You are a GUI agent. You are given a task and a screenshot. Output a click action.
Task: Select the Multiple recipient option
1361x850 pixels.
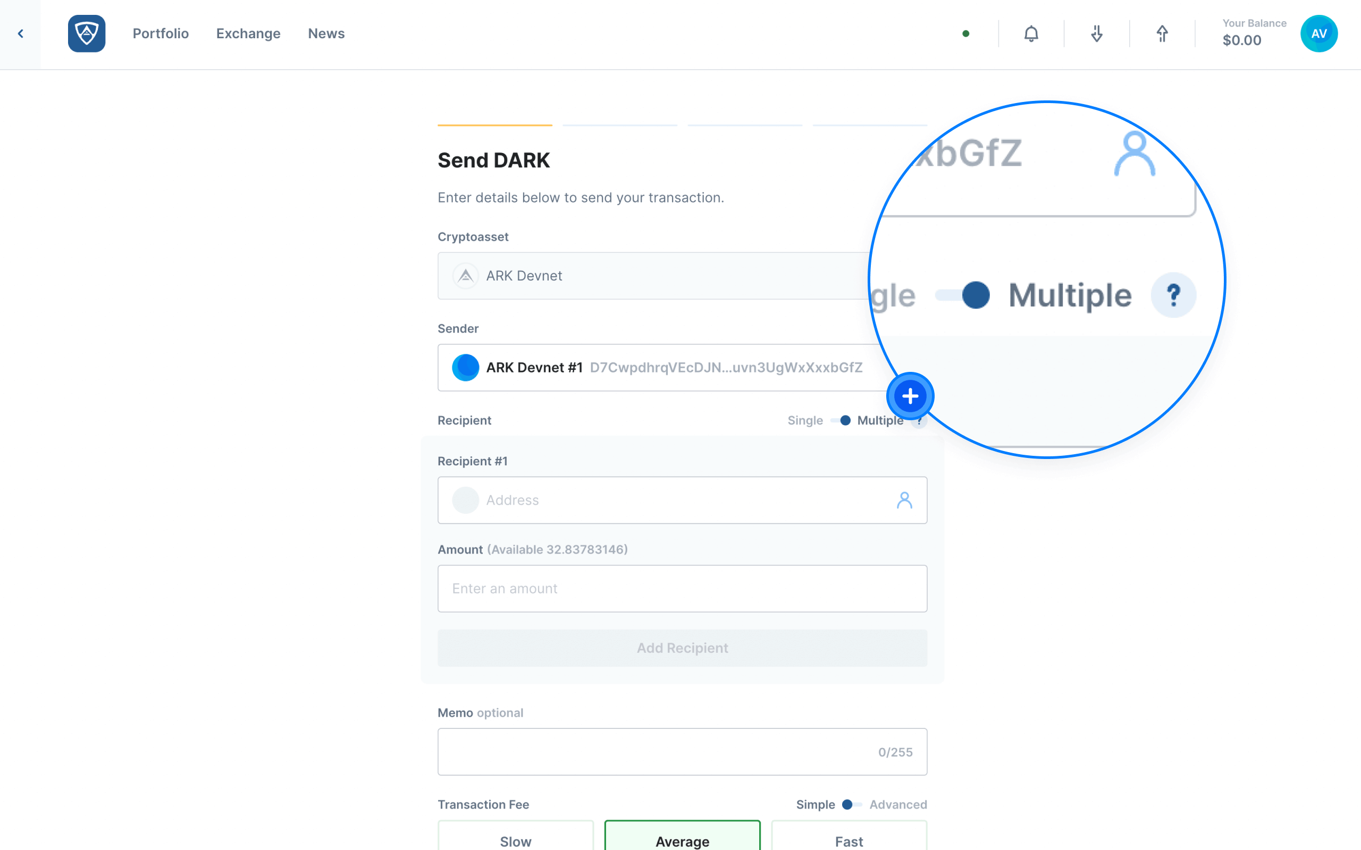880,421
